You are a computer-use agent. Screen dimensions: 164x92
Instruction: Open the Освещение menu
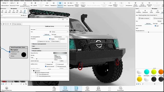pyautogui.click(x=16, y=1)
